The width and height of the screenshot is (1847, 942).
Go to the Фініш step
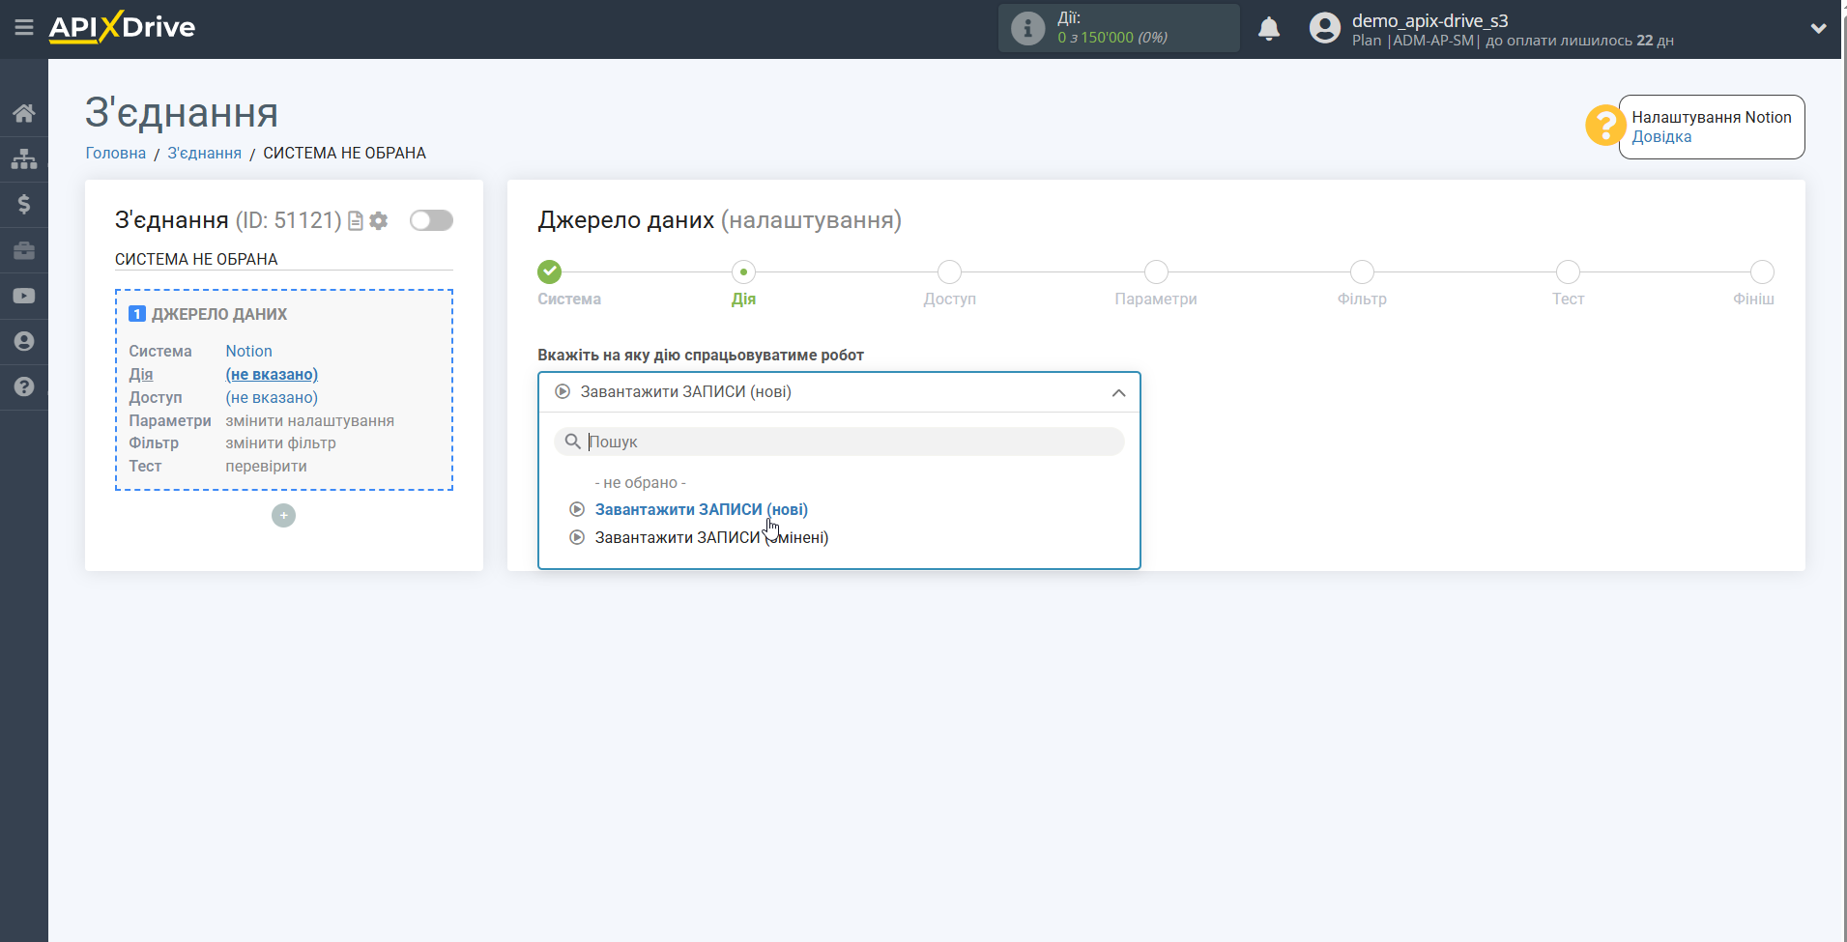[x=1762, y=272]
